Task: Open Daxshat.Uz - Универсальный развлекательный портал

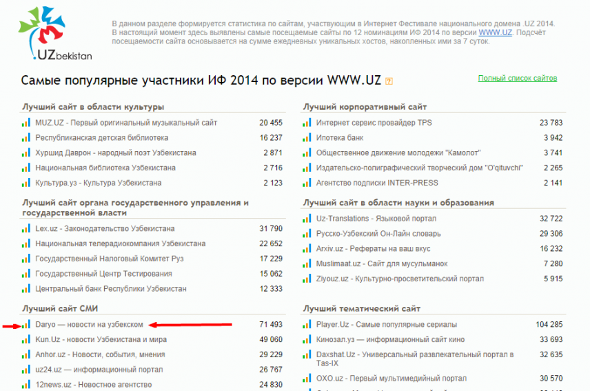Action: point(415,359)
